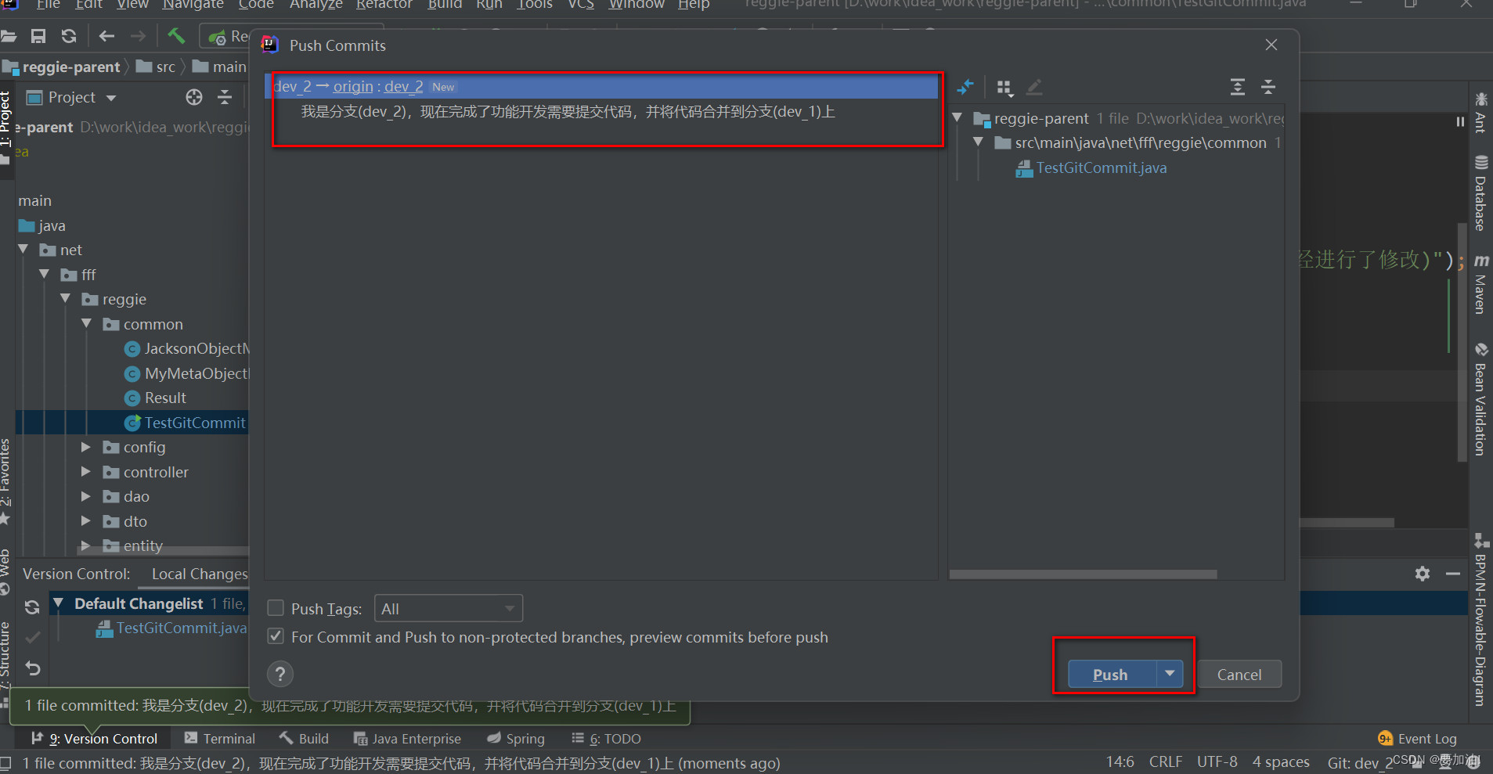
Task: Open the Event Log
Action: [1418, 738]
